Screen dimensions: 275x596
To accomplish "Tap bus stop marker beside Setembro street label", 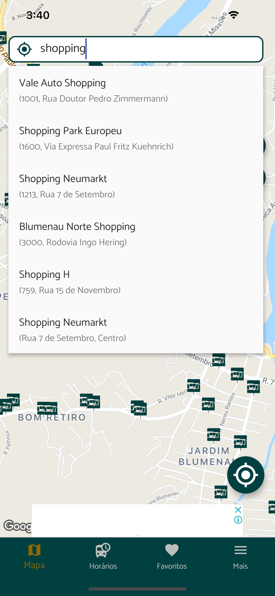I will 218,360.
